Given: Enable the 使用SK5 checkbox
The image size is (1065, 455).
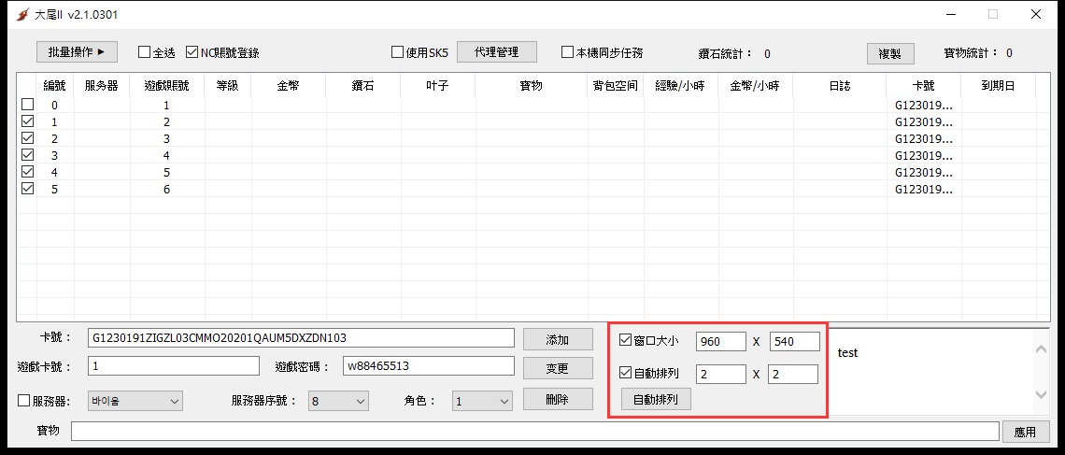Looking at the screenshot, I should point(398,52).
